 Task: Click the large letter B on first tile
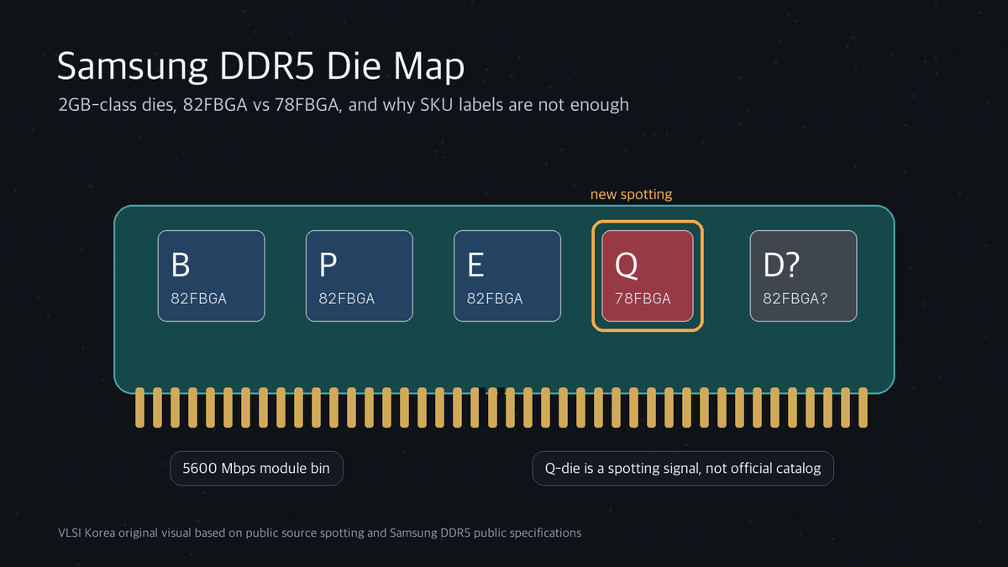coord(181,265)
